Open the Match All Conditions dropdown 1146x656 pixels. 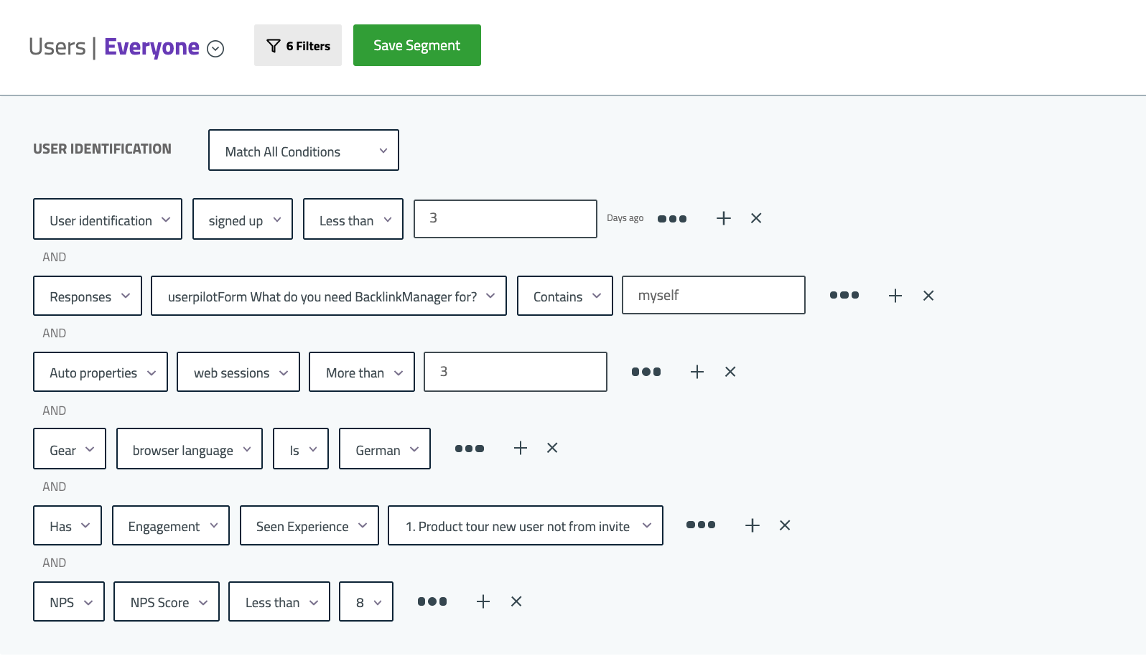click(x=304, y=150)
